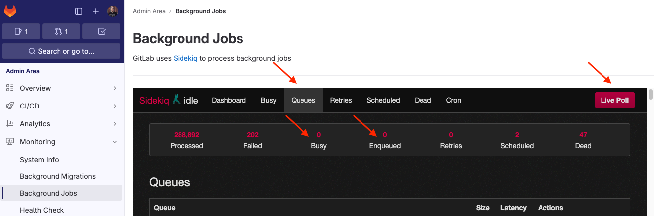Switch to the Retries tab
662x216 pixels.
pos(341,100)
